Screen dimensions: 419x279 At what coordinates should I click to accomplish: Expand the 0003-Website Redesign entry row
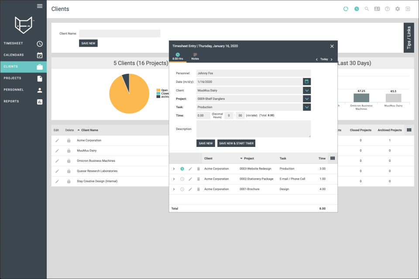click(174, 169)
